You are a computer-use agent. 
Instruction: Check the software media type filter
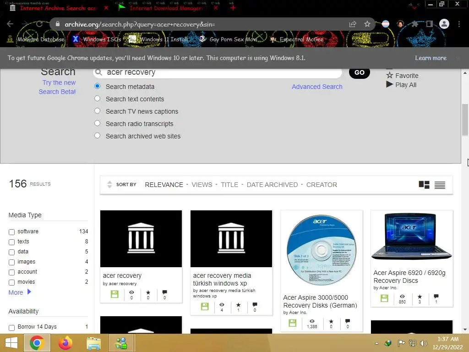pos(11,232)
